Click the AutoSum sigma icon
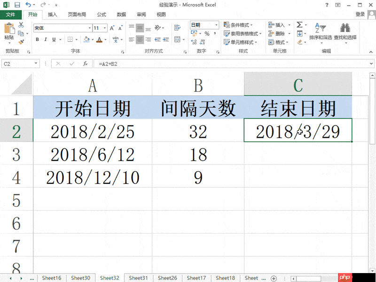This screenshot has width=376, height=282. pos(299,25)
